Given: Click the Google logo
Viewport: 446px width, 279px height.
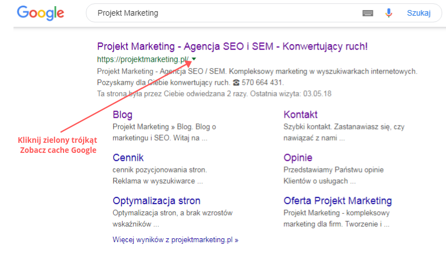Looking at the screenshot, I should pos(40,13).
